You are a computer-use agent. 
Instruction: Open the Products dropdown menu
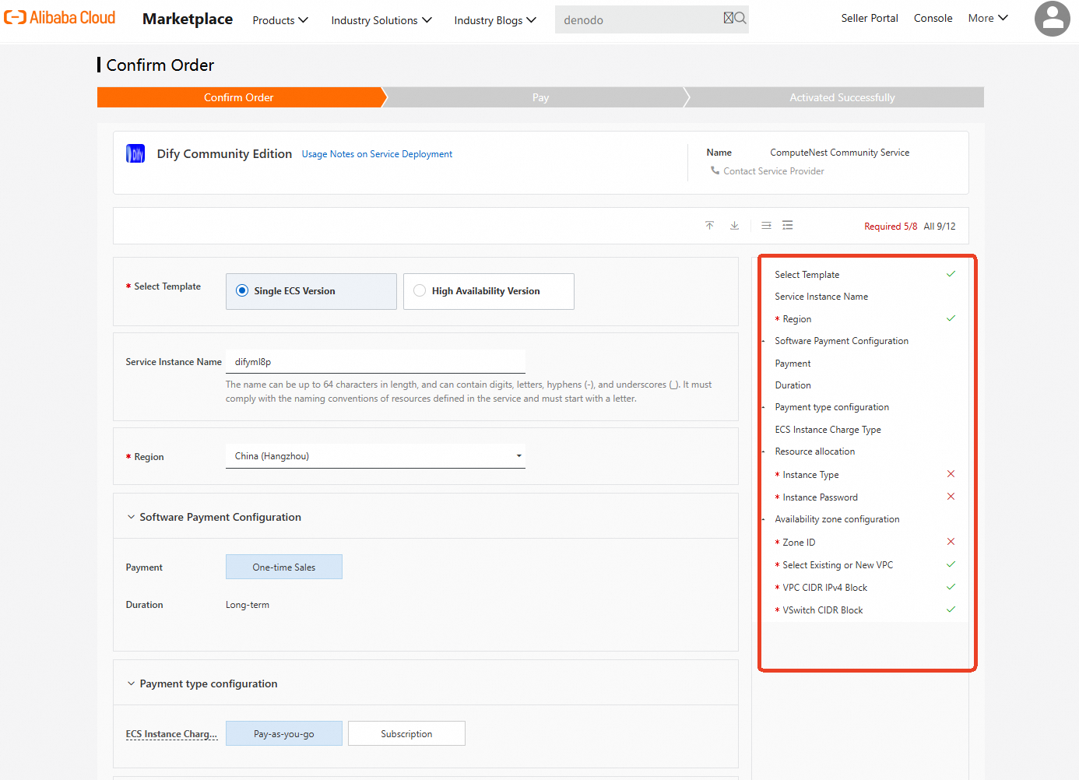(x=280, y=20)
